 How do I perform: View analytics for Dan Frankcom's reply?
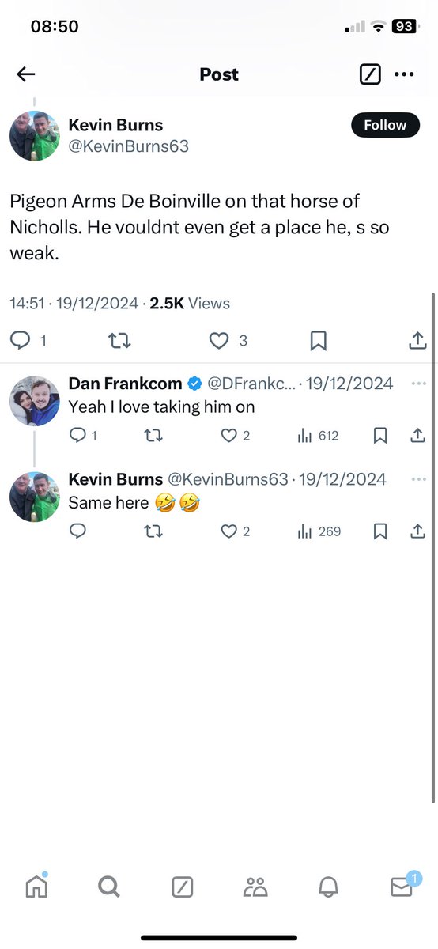pos(305,436)
